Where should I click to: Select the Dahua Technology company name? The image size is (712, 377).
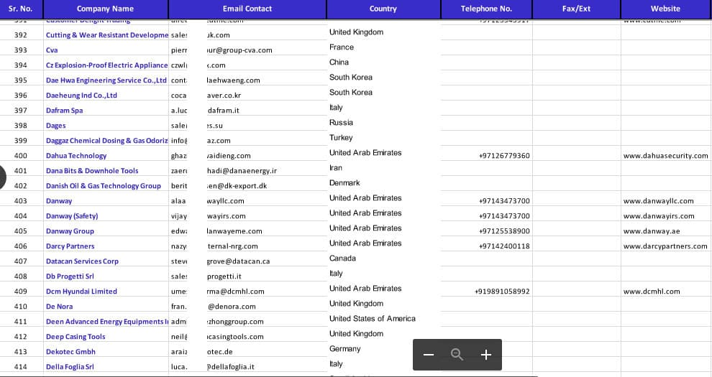click(76, 156)
